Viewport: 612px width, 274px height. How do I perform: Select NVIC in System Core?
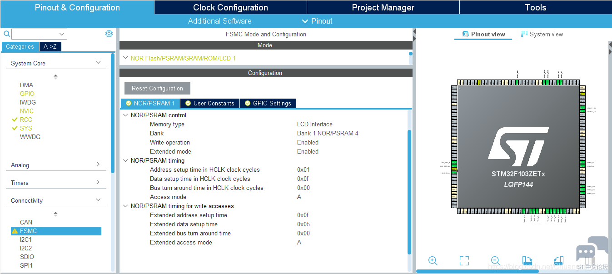pos(27,111)
